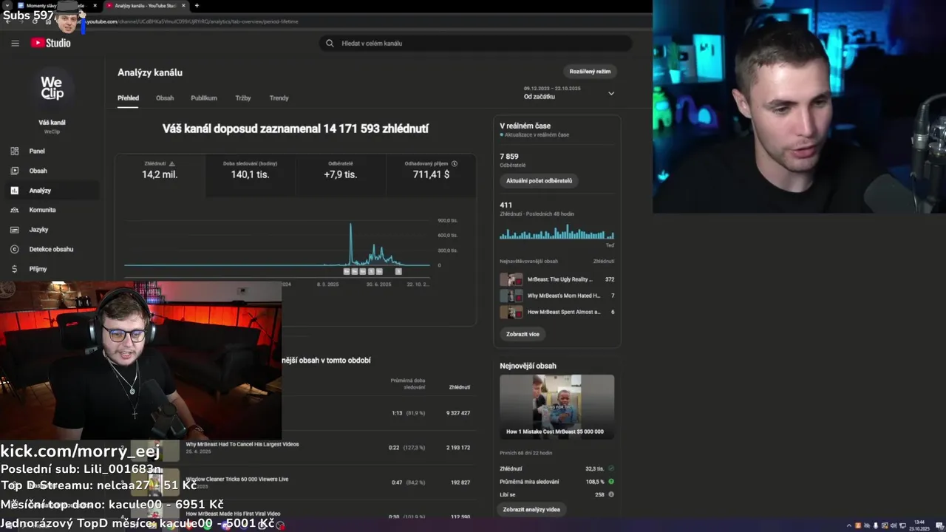Screen dimensions: 946x532
Task: Close the Analýzy kanálu browser tab
Action: 184,6
